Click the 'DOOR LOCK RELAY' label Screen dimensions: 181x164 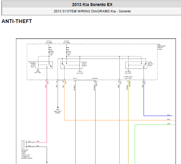[85, 64]
